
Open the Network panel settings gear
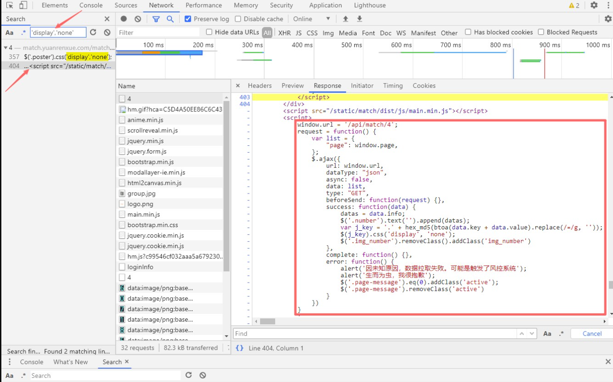[x=608, y=19]
